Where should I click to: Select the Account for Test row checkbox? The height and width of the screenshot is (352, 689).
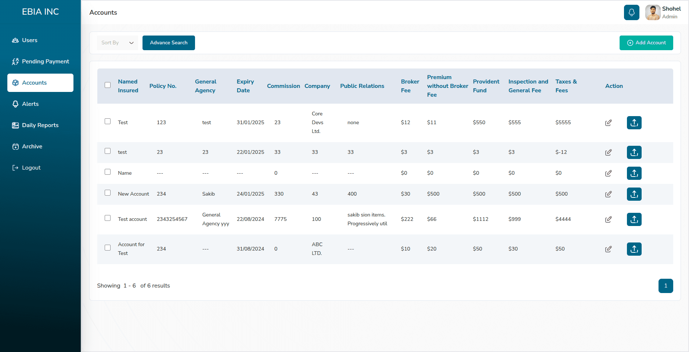pos(108,248)
